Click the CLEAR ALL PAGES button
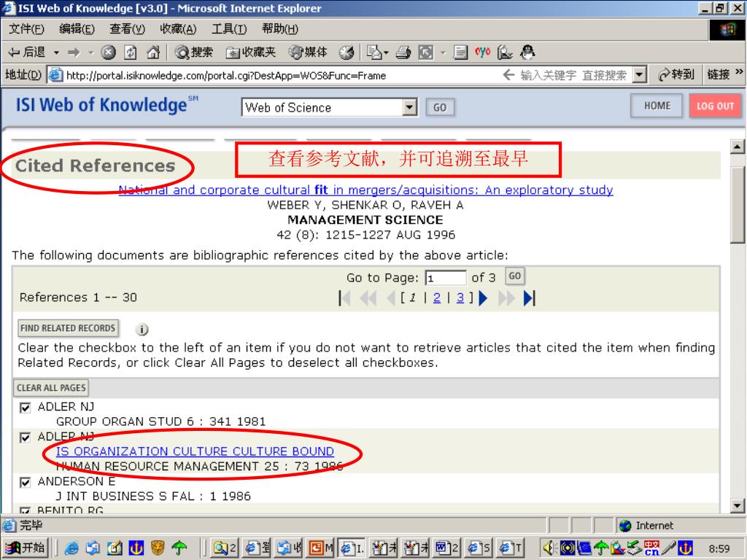This screenshot has height=560, width=747. click(x=51, y=388)
